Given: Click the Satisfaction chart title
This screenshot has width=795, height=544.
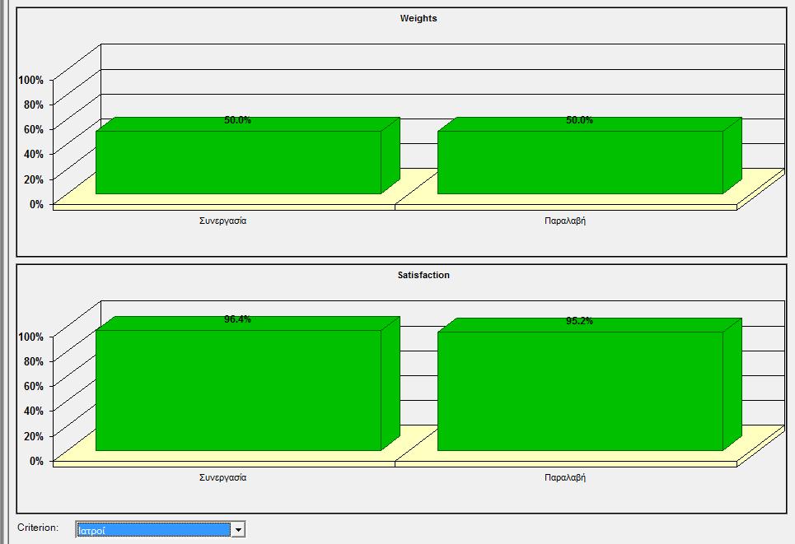Looking at the screenshot, I should coord(423,275).
